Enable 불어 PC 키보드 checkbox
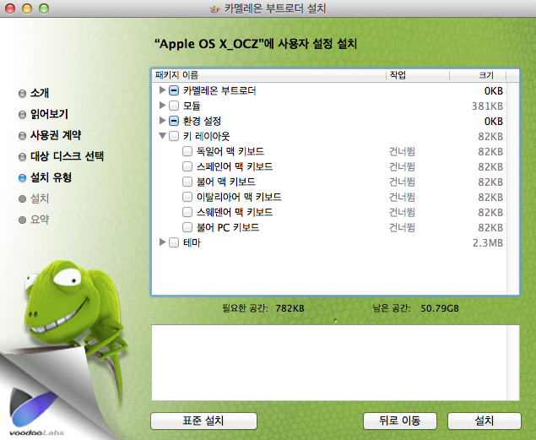The height and width of the screenshot is (440, 536). coord(187,227)
